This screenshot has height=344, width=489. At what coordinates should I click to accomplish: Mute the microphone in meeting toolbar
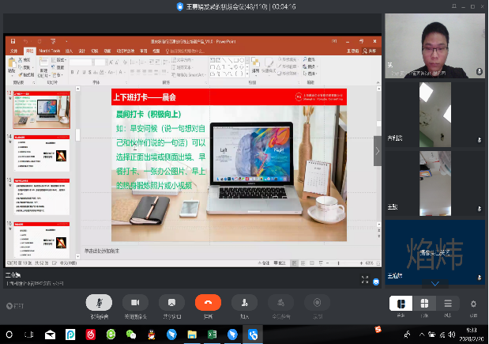click(99, 303)
